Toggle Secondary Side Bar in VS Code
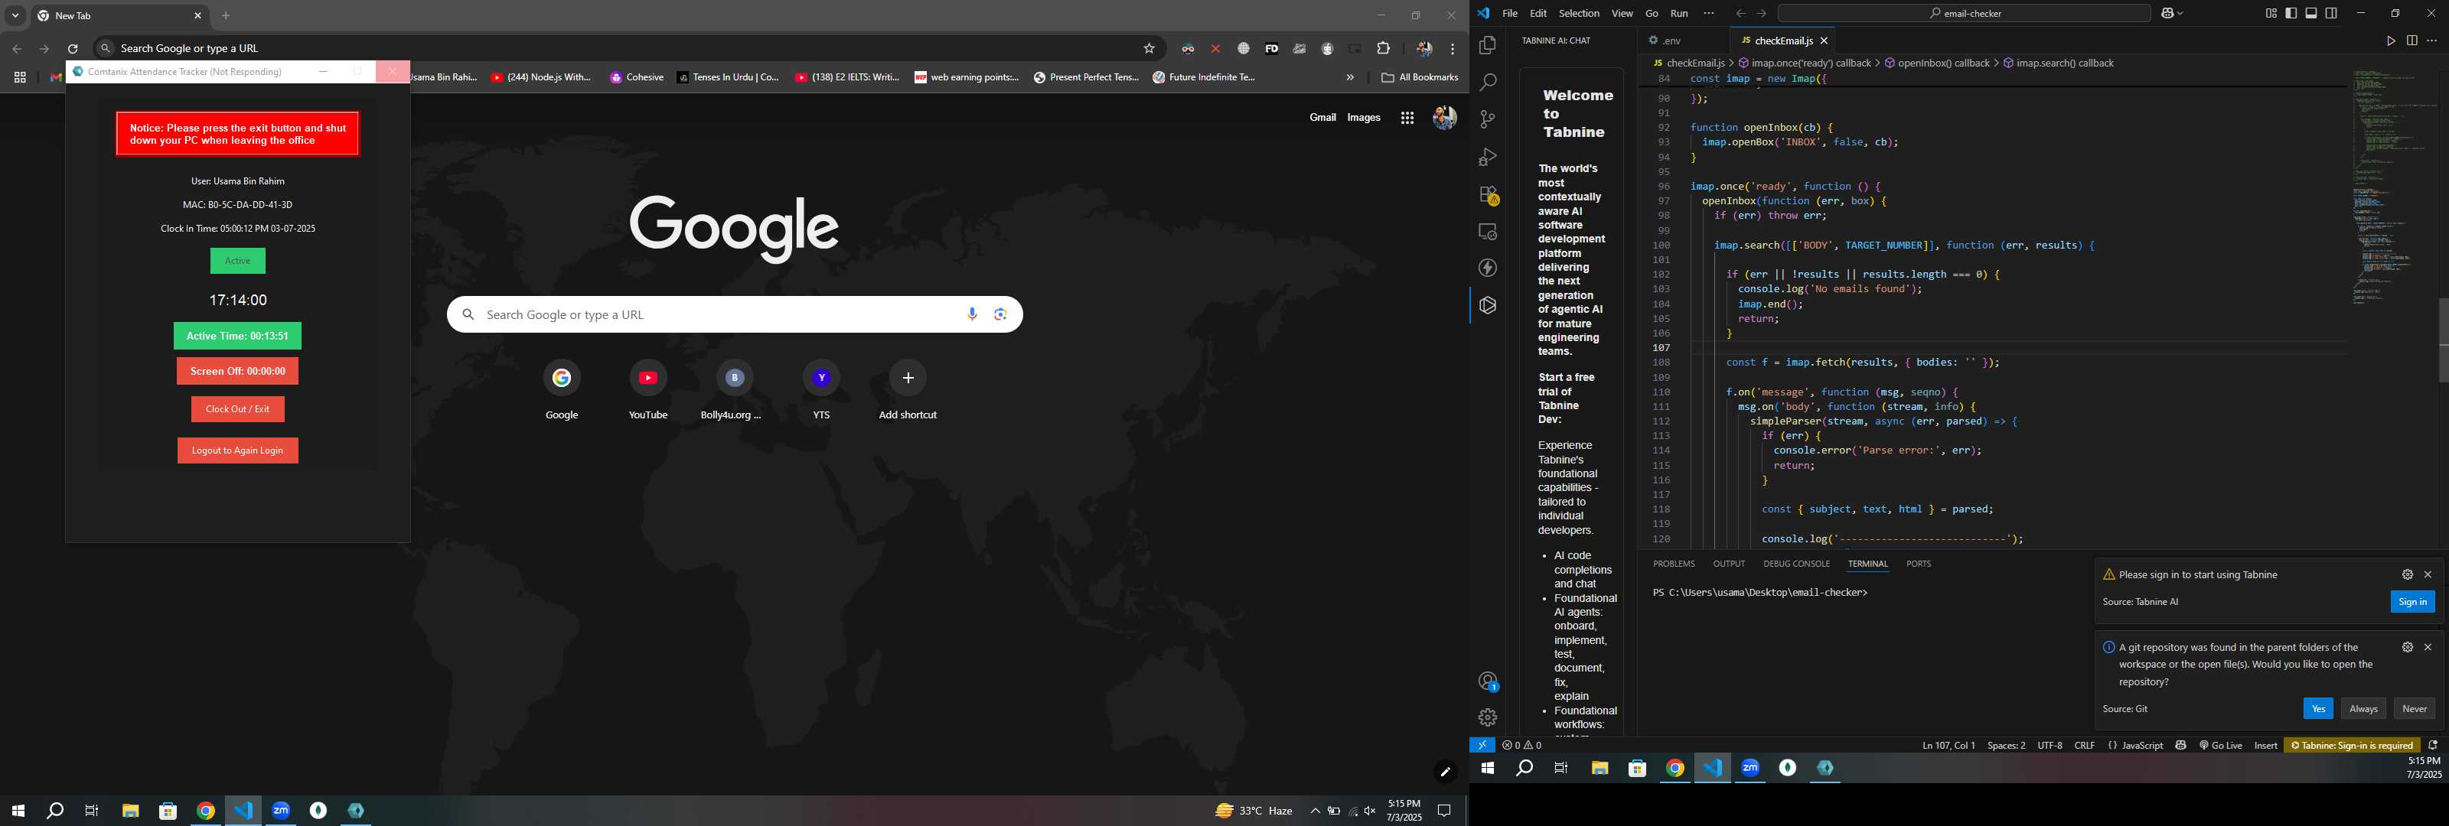The image size is (2449, 826). (x=2331, y=13)
